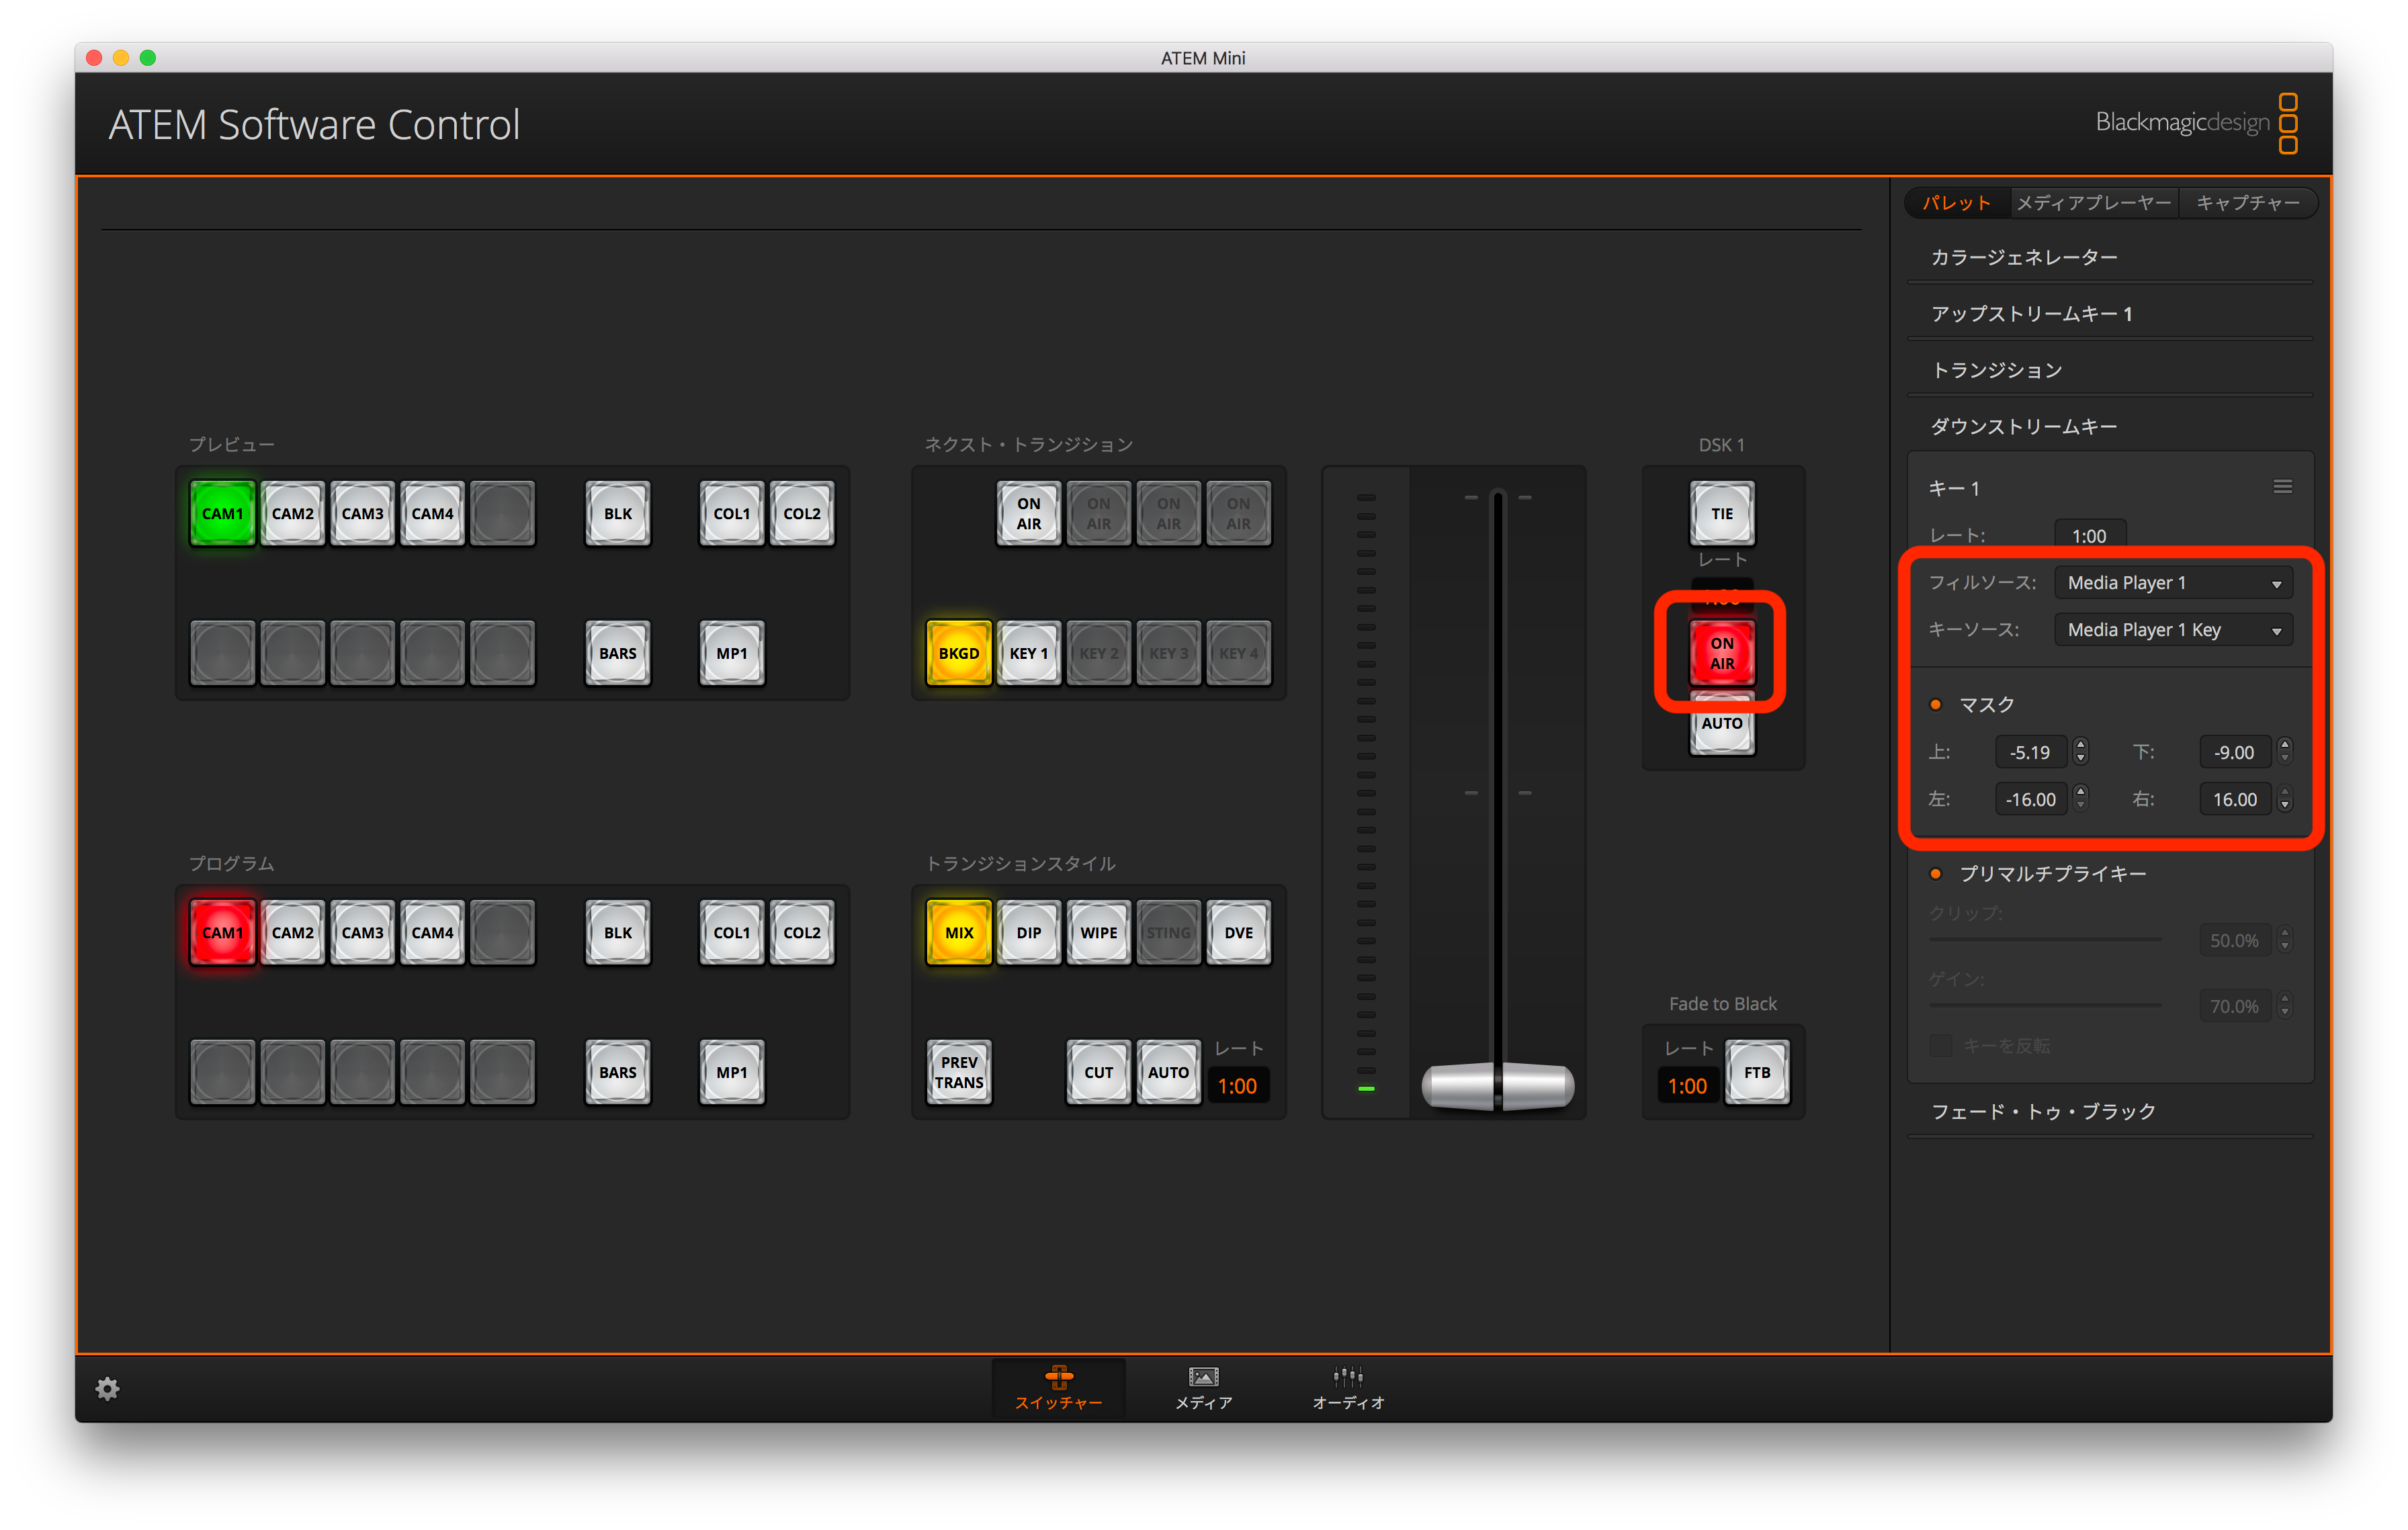Open the キャプチャー tab
2408x1530 pixels.
[2247, 203]
